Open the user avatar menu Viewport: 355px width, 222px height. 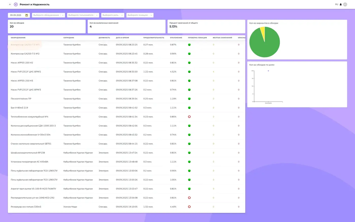click(345, 4)
